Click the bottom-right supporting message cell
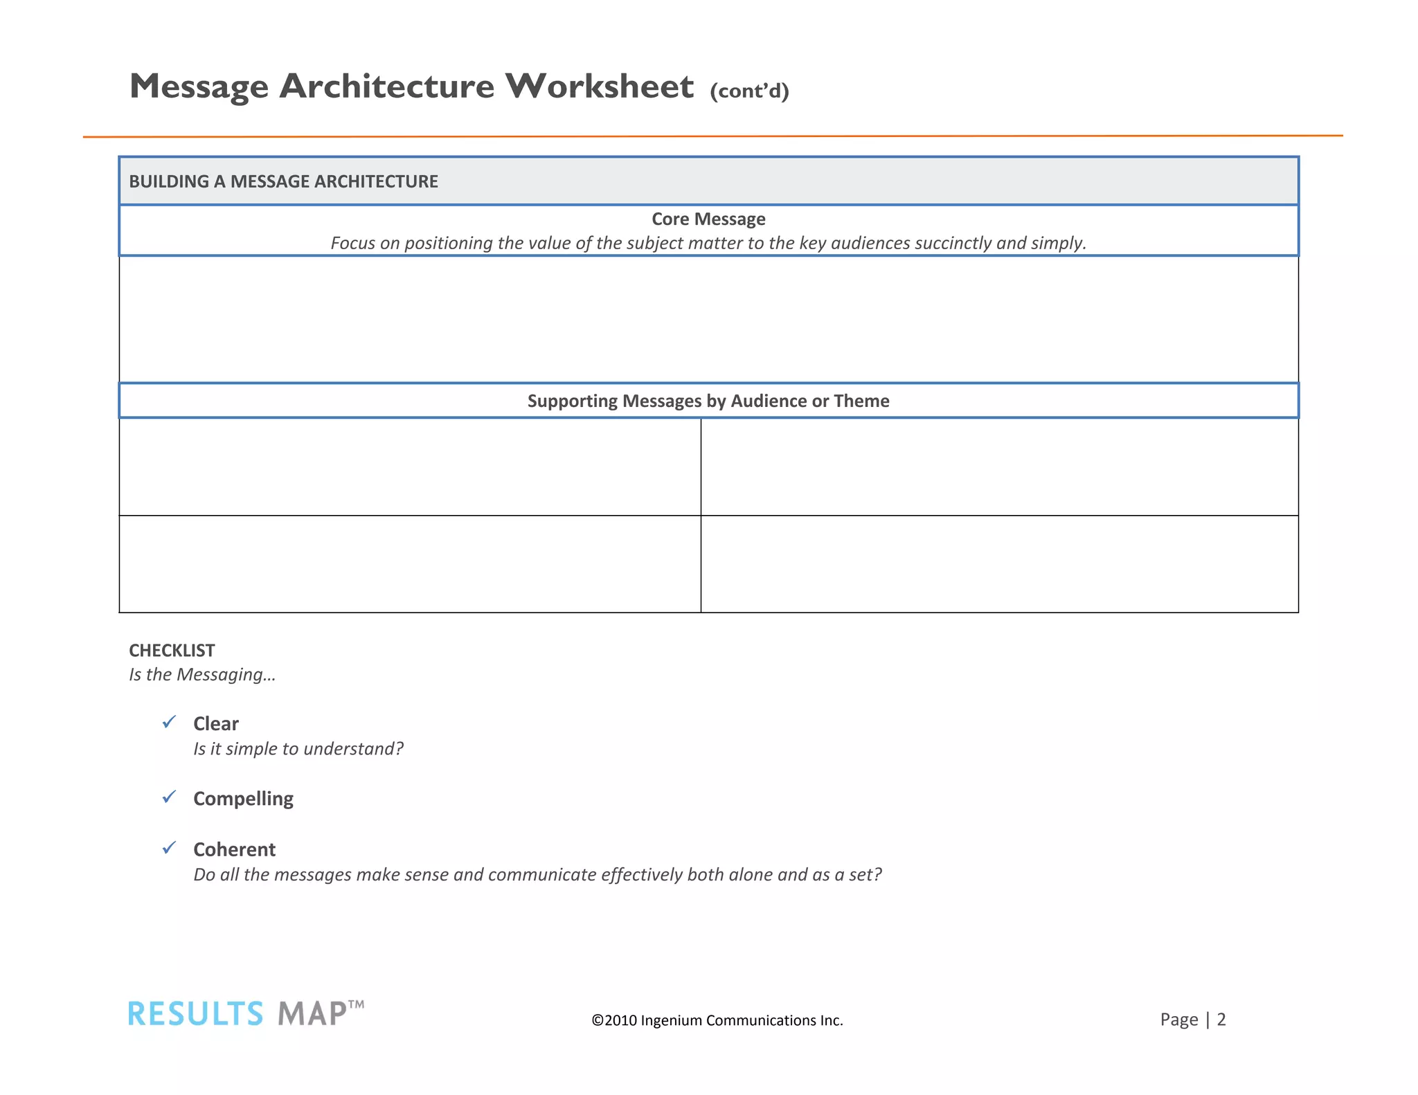 click(x=999, y=564)
